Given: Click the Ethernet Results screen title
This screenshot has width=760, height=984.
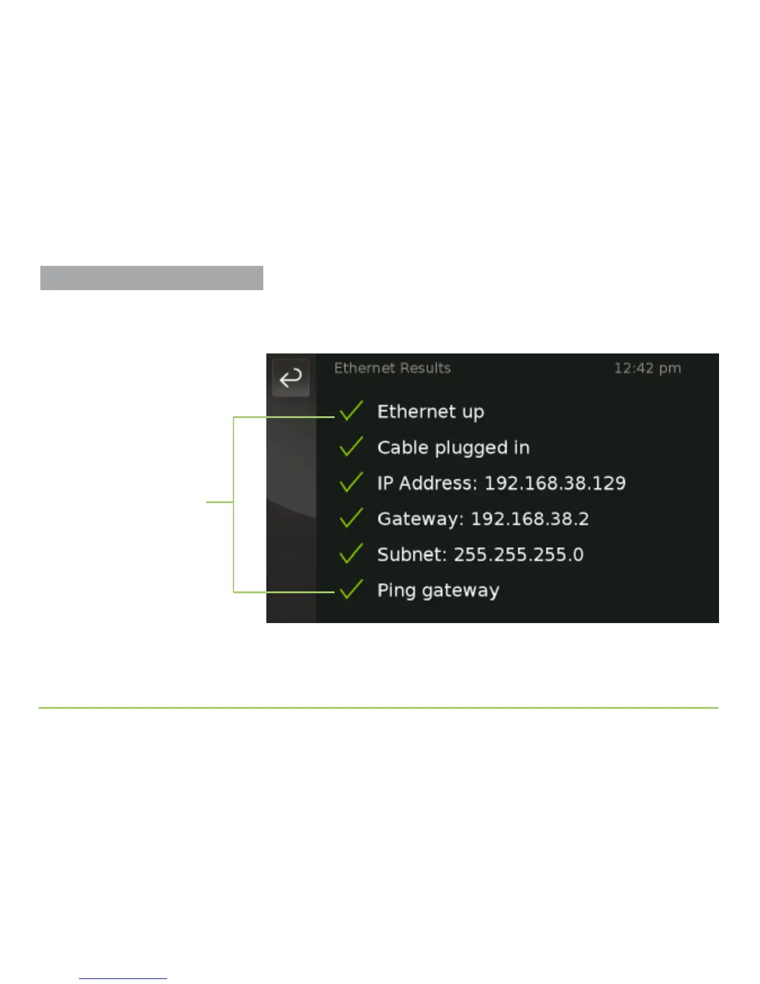Looking at the screenshot, I should click(392, 368).
